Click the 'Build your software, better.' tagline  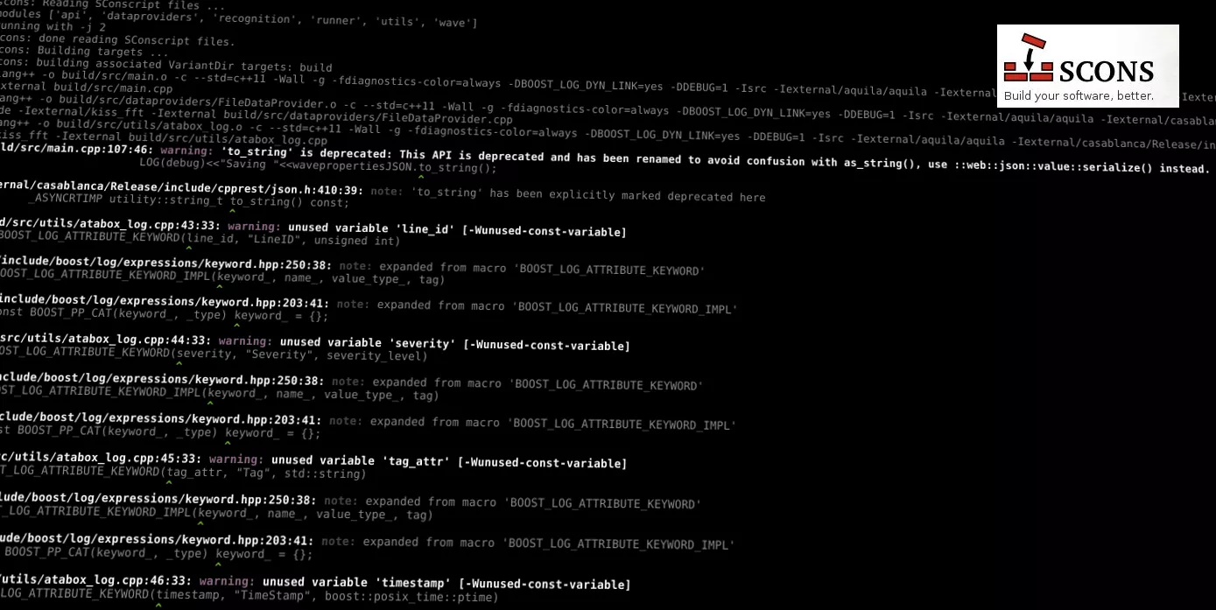[1079, 96]
